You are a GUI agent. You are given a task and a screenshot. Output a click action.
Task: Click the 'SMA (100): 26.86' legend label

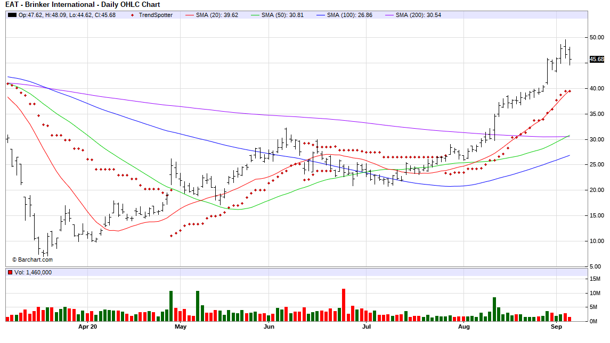(x=349, y=15)
